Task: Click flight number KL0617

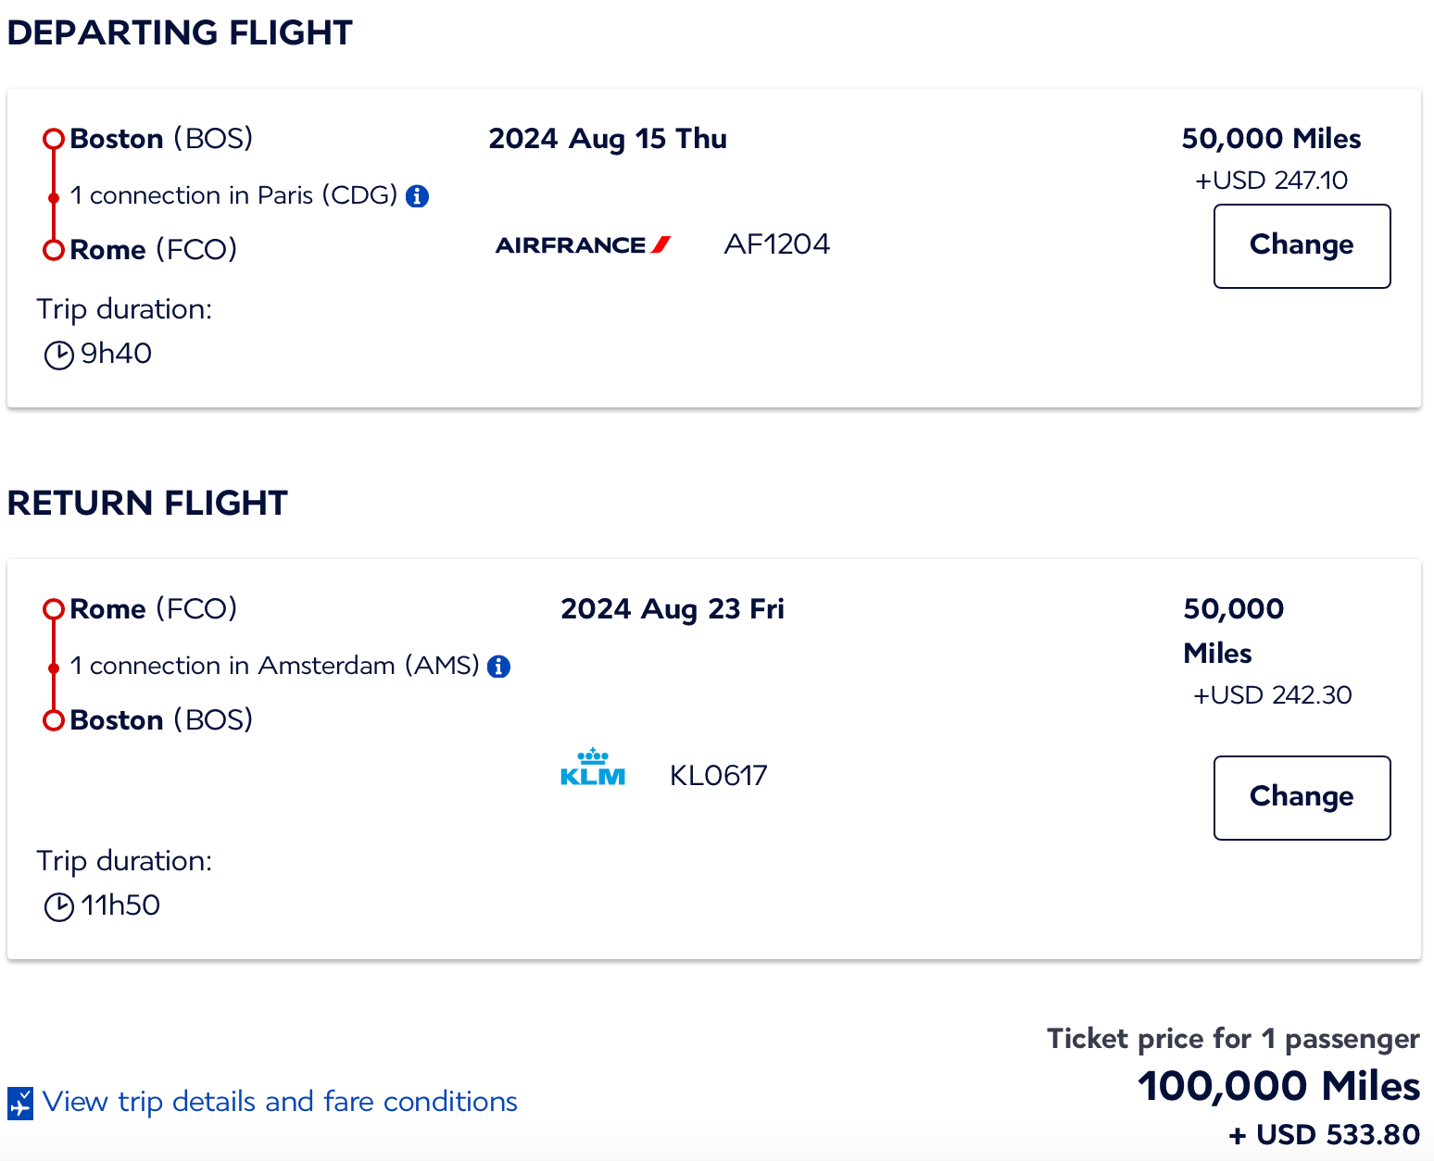Action: 718,776
